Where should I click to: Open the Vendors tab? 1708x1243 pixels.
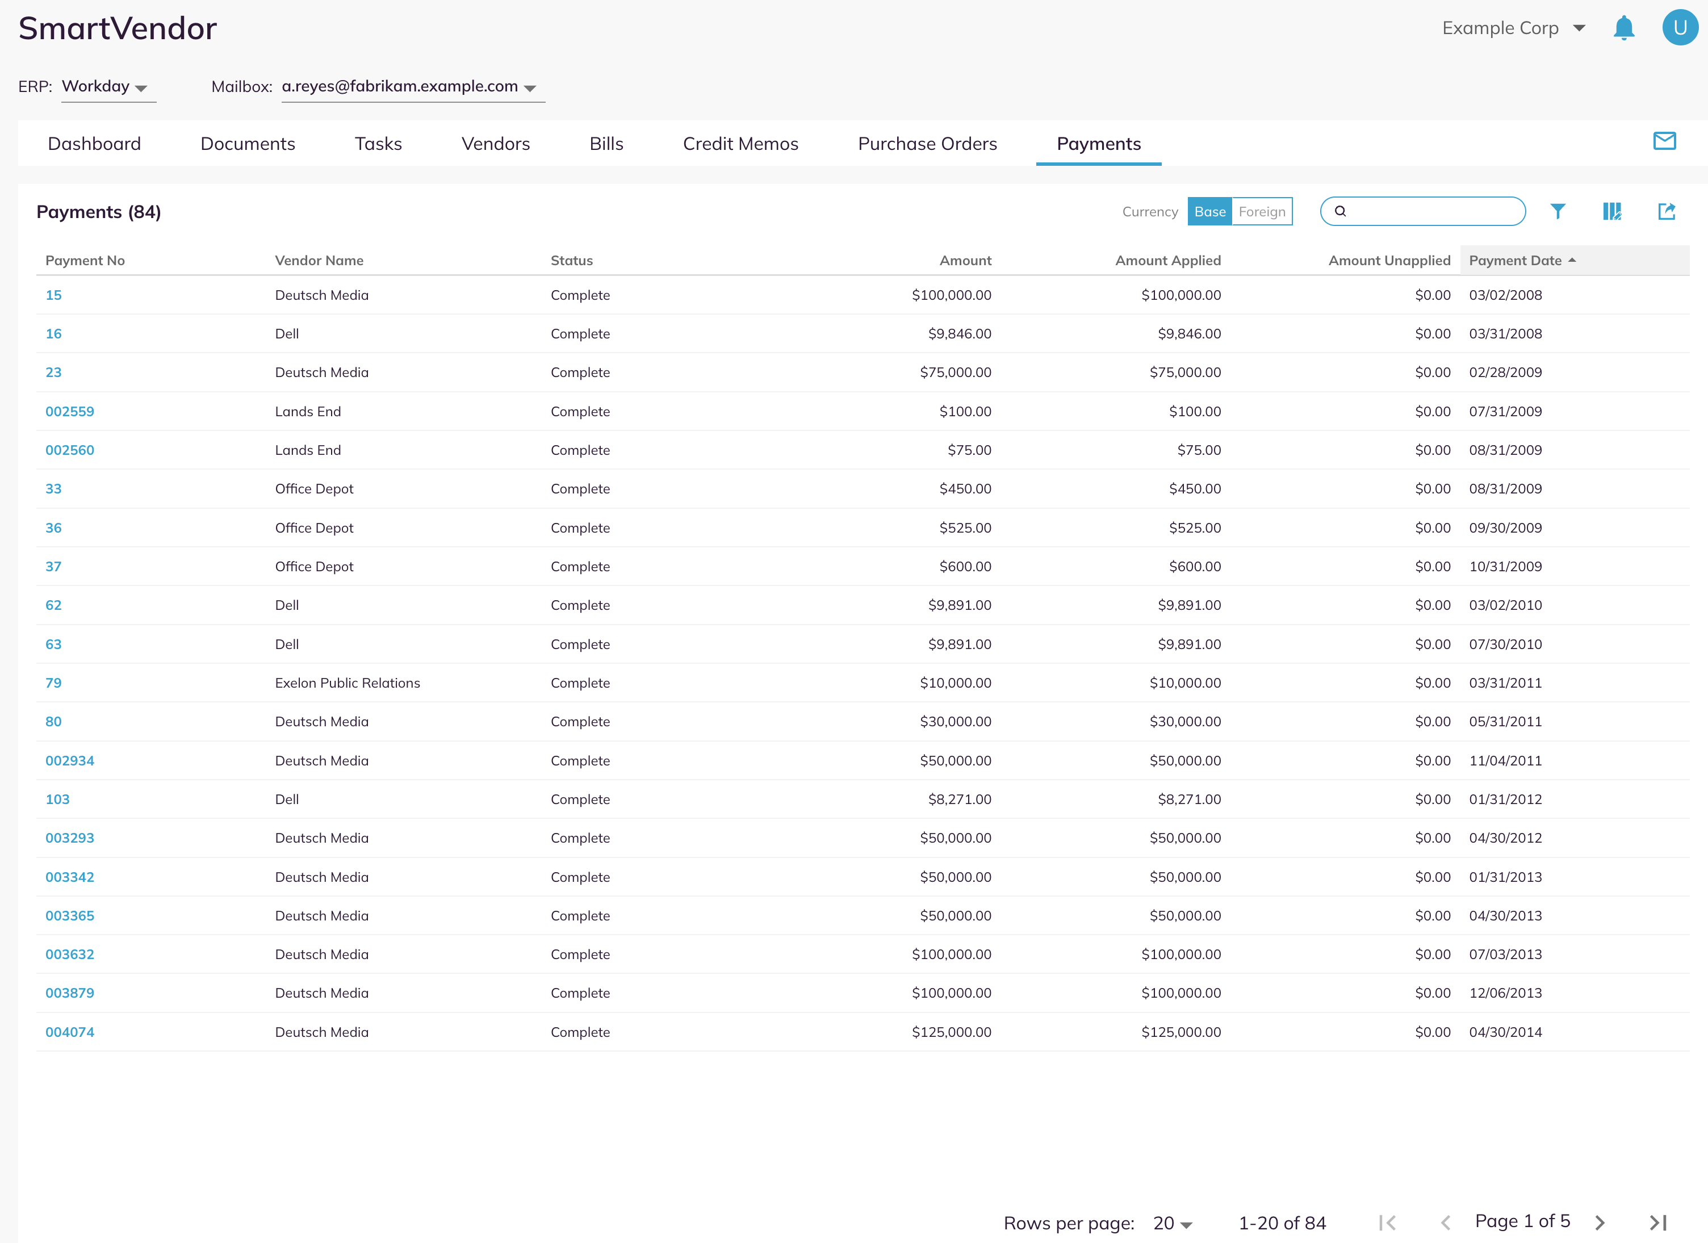click(x=496, y=144)
